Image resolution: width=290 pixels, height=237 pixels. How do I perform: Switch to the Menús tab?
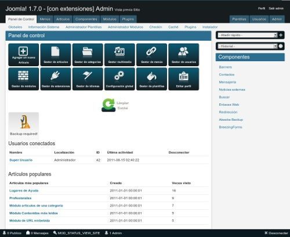coord(45,19)
